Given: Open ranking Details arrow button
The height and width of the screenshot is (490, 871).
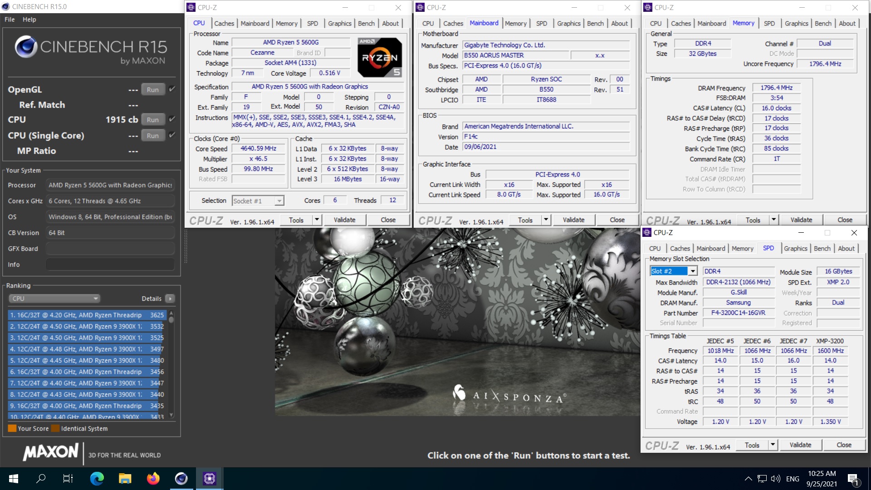Looking at the screenshot, I should coord(170,299).
